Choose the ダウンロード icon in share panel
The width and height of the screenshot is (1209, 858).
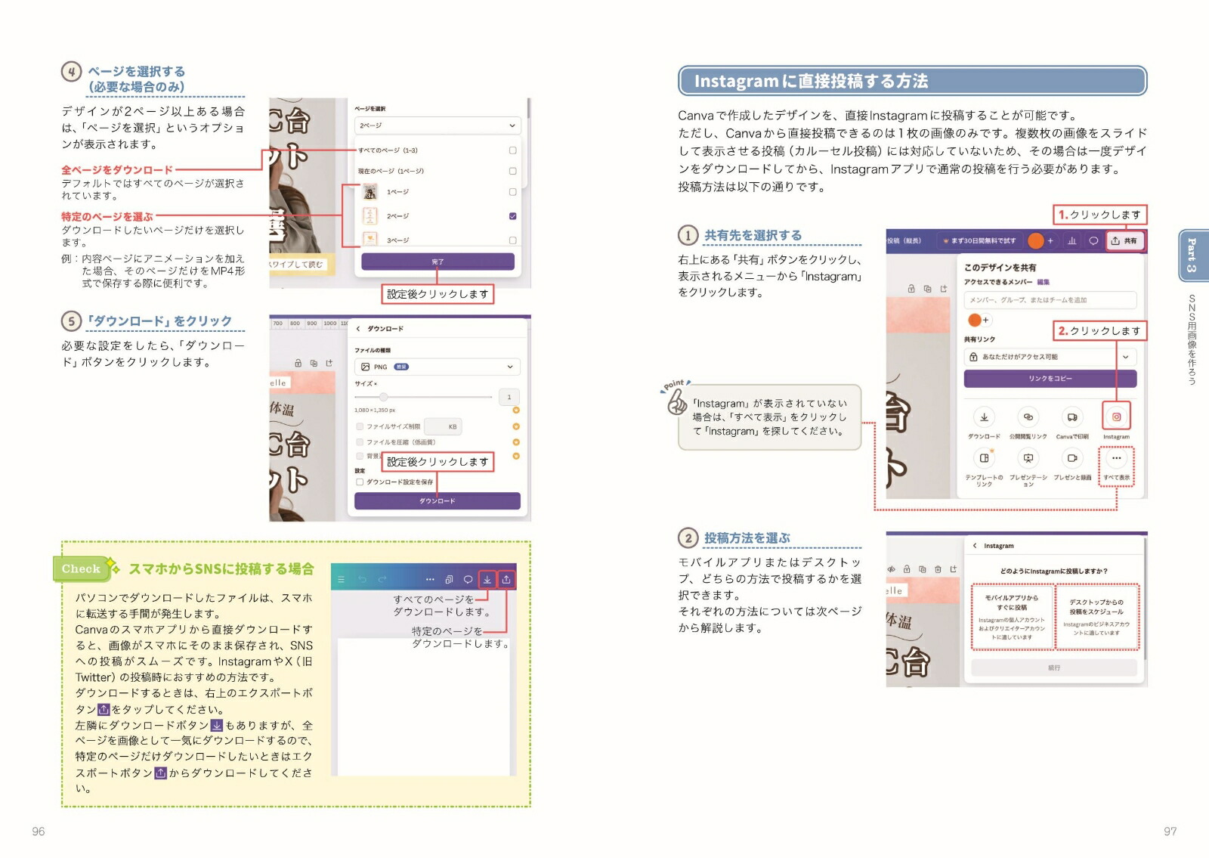[984, 417]
